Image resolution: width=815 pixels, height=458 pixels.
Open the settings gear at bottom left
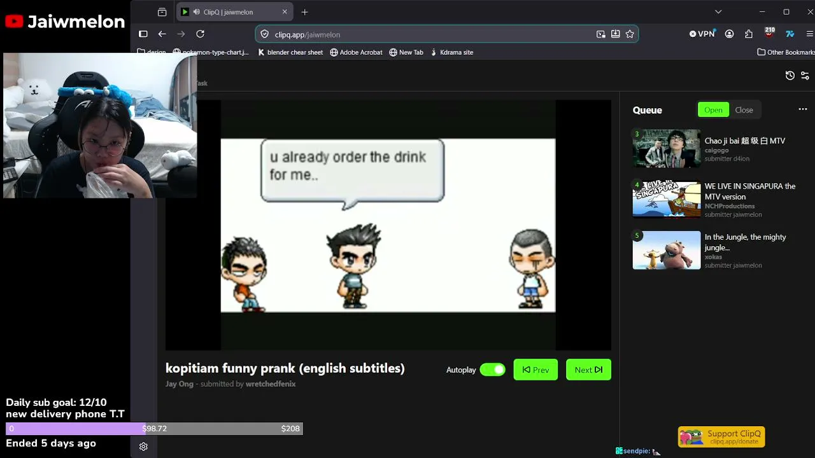click(x=143, y=447)
